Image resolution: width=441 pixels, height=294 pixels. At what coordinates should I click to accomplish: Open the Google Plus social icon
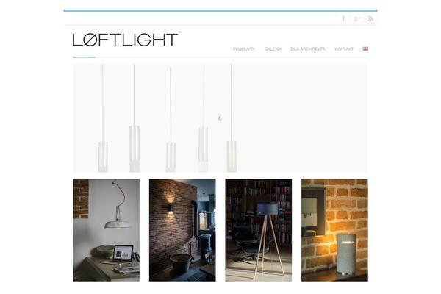(356, 19)
